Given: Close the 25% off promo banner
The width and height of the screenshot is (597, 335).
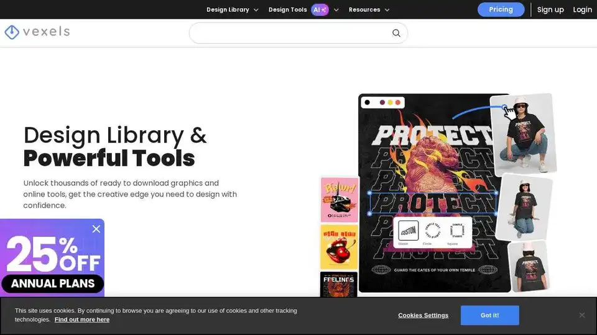Looking at the screenshot, I should 96,229.
